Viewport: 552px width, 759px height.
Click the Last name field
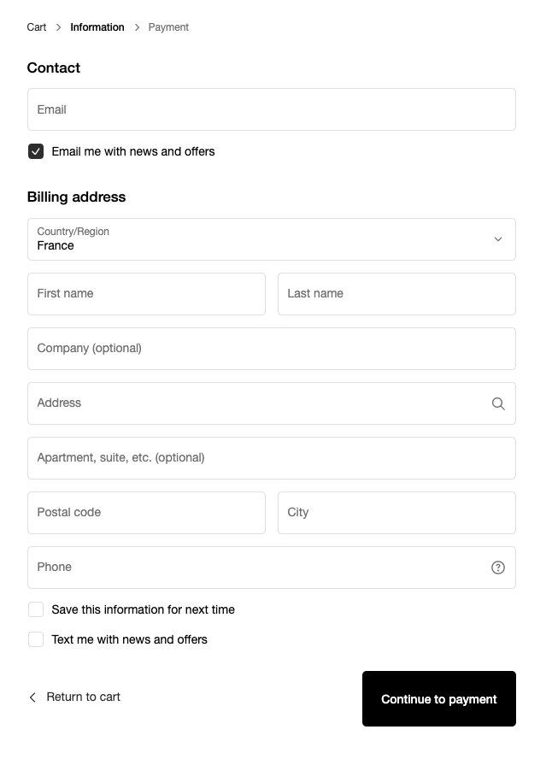[x=396, y=293]
